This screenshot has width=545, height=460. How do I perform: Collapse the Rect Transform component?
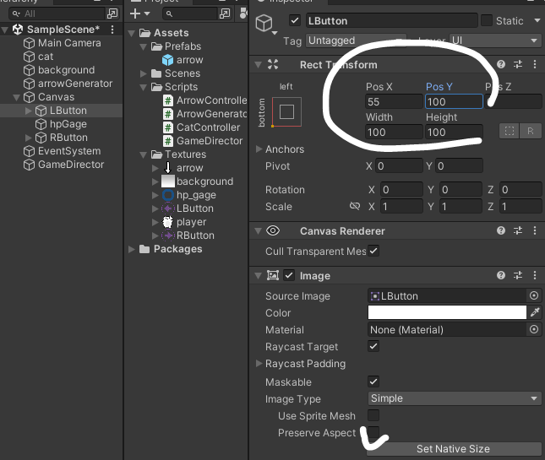(x=258, y=65)
